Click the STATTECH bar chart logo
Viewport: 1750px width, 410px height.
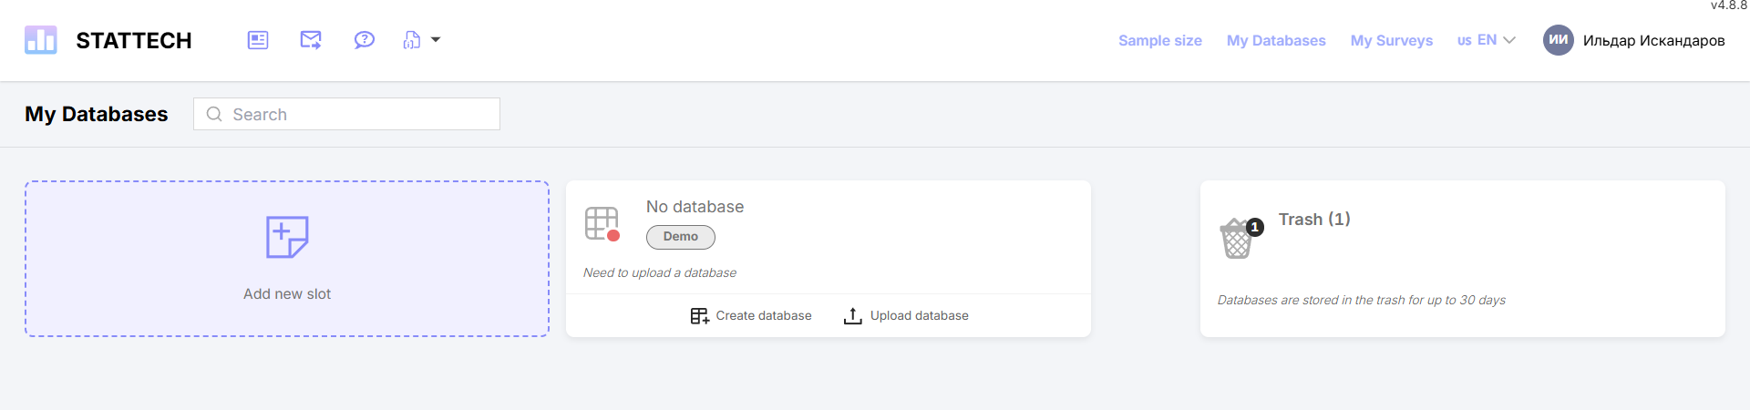tap(41, 40)
